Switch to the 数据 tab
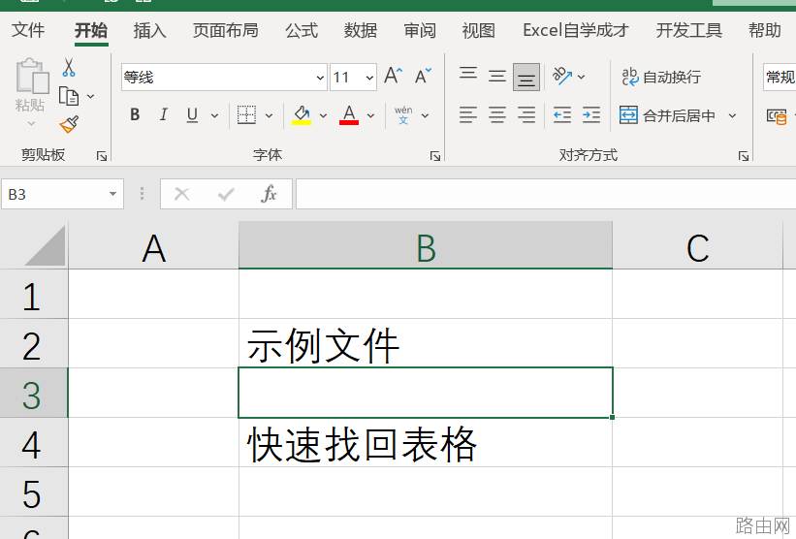 tap(361, 30)
